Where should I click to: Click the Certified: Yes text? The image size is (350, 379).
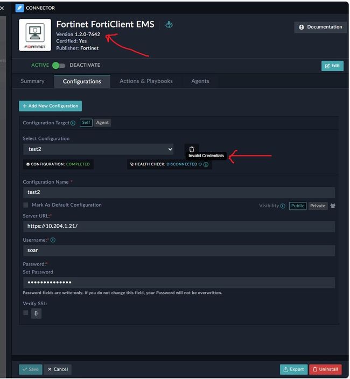click(x=71, y=41)
